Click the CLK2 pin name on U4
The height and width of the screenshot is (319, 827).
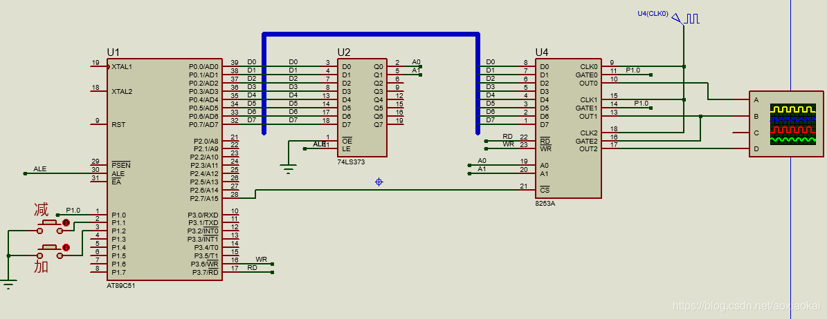(x=589, y=133)
